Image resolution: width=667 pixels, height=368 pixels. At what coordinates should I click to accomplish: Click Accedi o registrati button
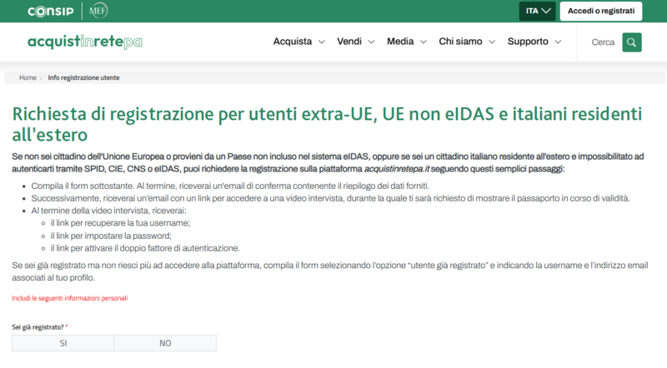pos(600,11)
